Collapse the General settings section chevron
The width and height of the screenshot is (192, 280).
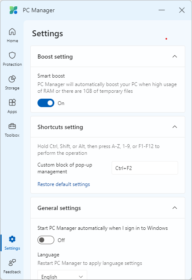pos(175,207)
